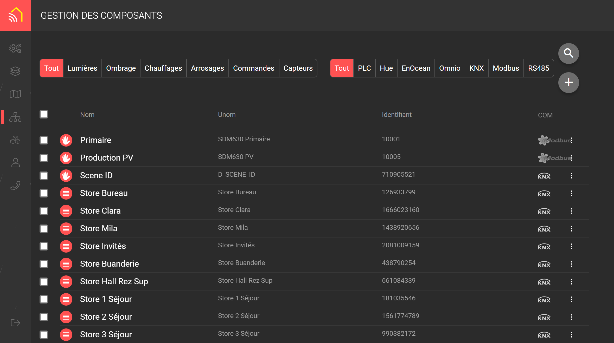Open the layers stack sidebar icon
The width and height of the screenshot is (614, 343).
coord(15,71)
